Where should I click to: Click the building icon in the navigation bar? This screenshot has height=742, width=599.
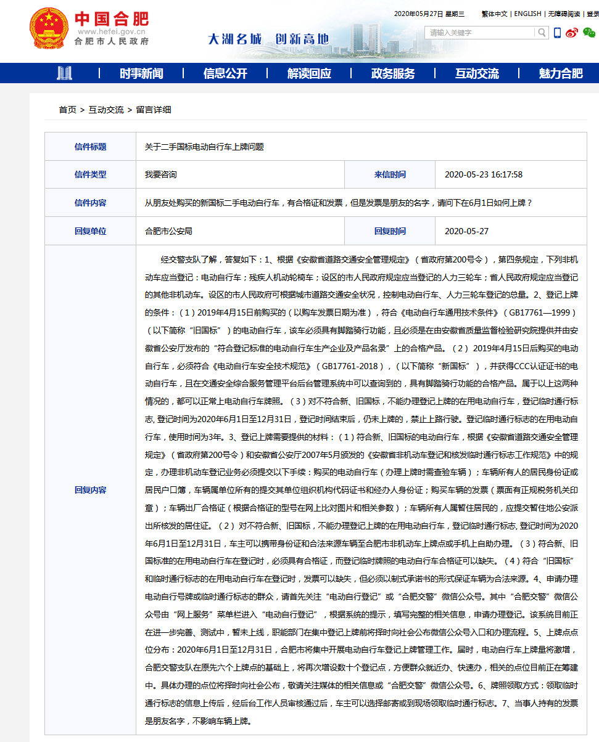(64, 73)
